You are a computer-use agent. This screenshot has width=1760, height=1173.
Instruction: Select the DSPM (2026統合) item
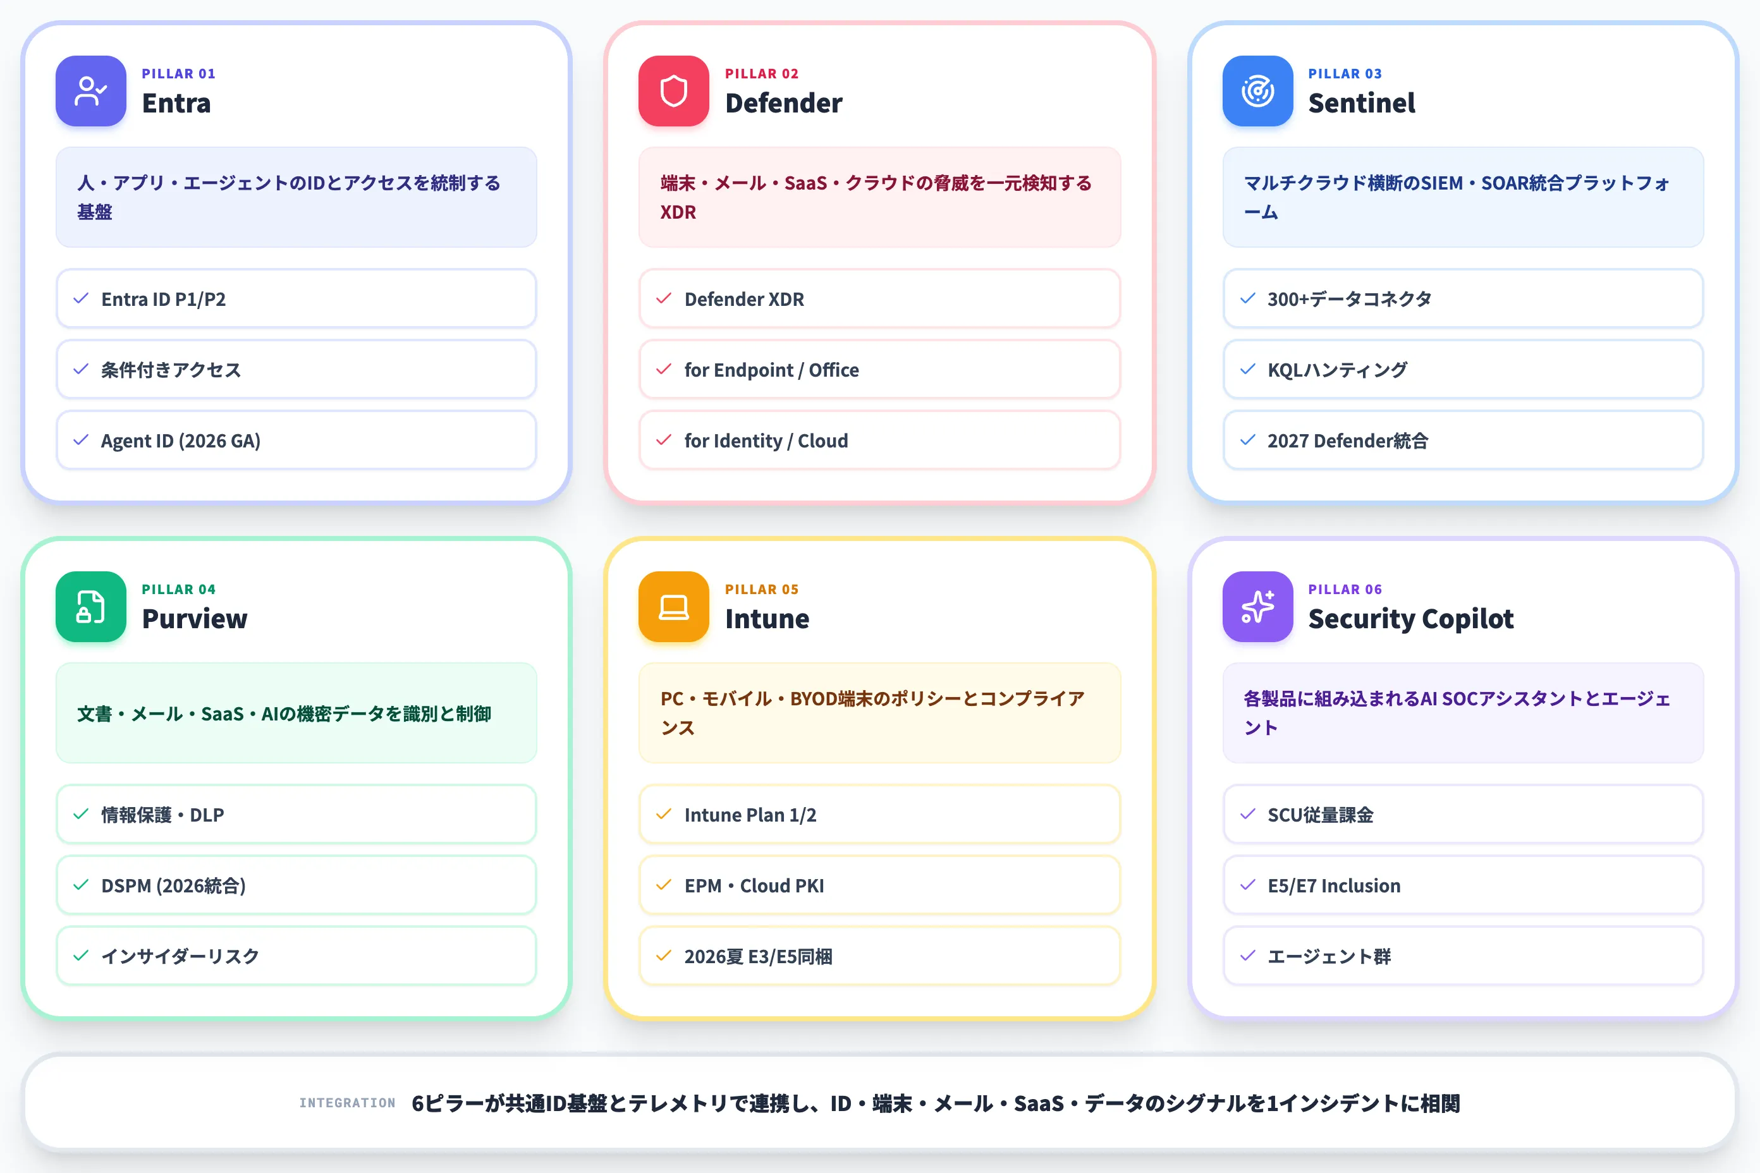click(296, 885)
